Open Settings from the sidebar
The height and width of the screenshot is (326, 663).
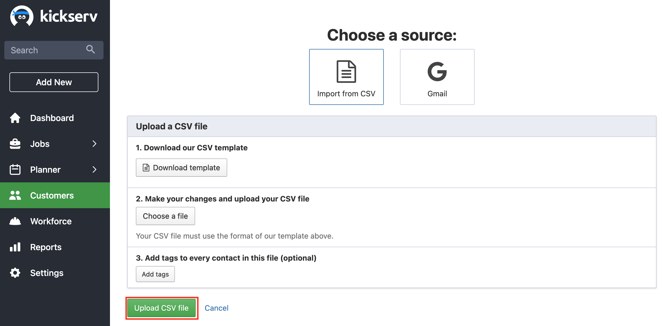pyautogui.click(x=47, y=273)
